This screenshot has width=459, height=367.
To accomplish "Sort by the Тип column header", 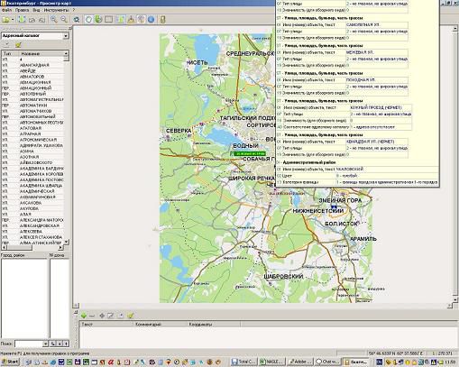I will click(x=10, y=53).
